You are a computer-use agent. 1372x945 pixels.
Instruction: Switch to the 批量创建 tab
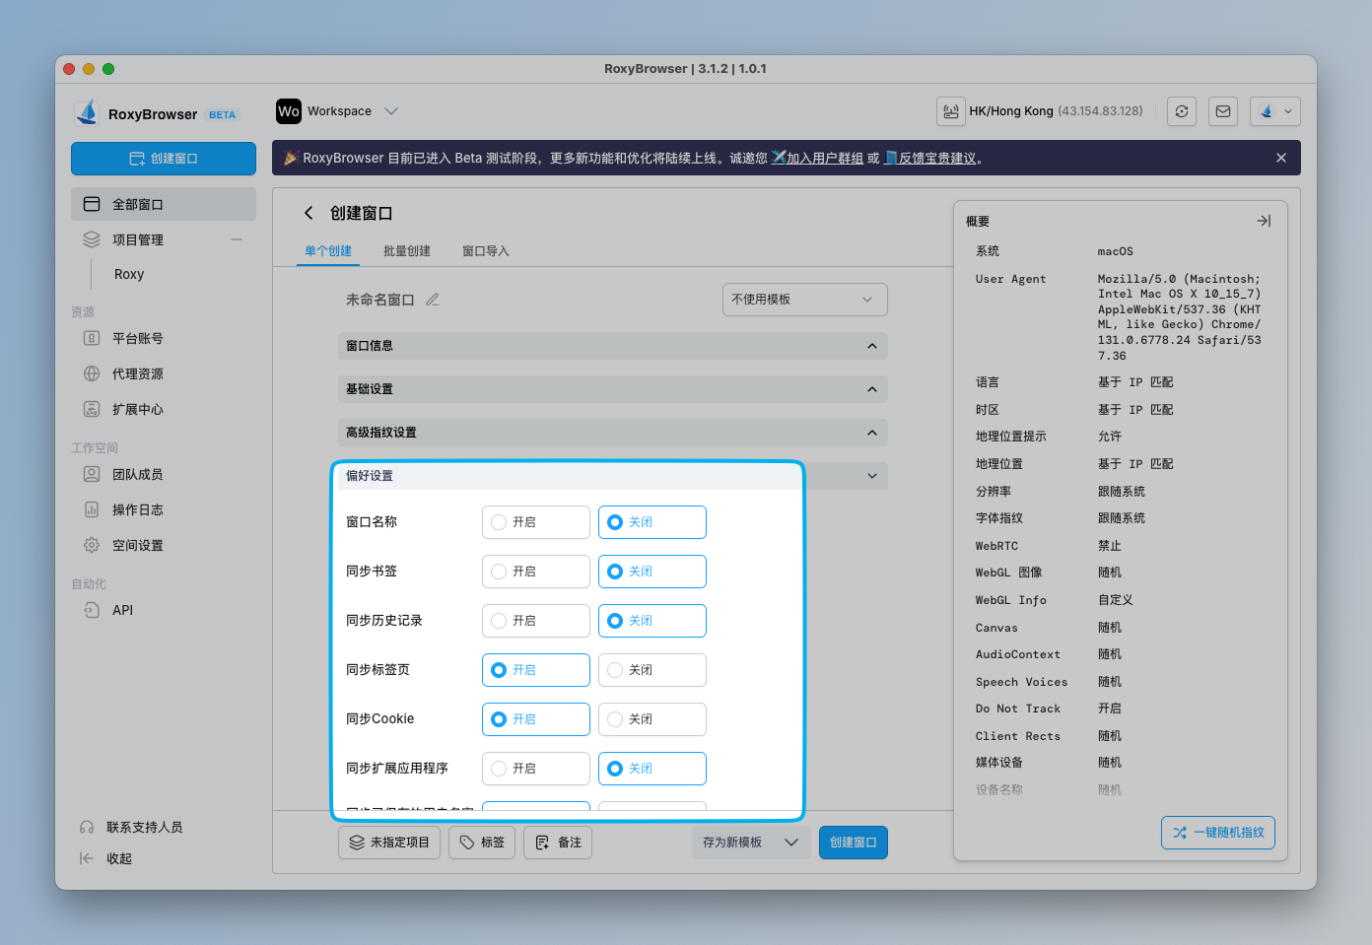(407, 251)
